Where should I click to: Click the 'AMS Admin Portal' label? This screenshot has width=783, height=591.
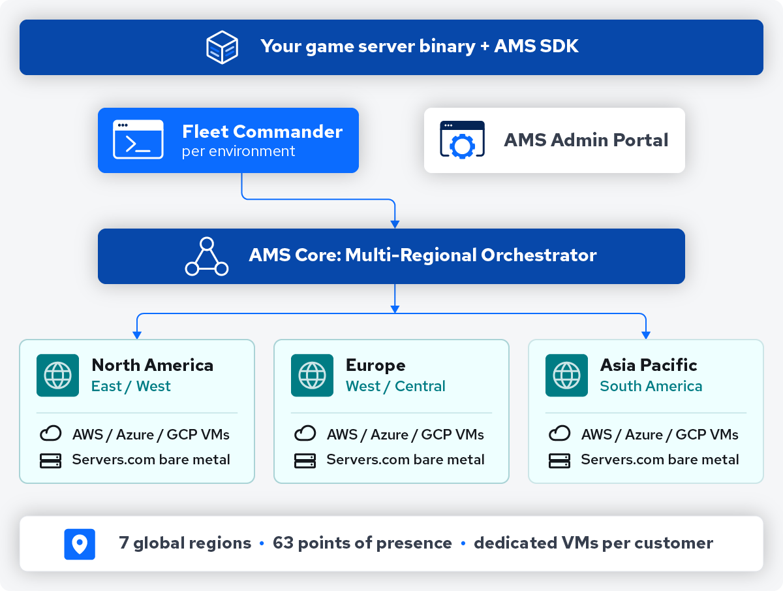(x=586, y=140)
